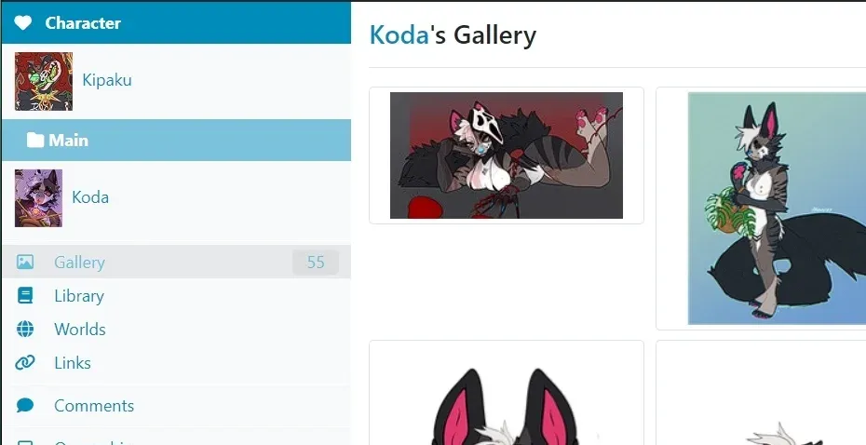Open the Kipaku user profile link
866x445 pixels.
point(107,80)
